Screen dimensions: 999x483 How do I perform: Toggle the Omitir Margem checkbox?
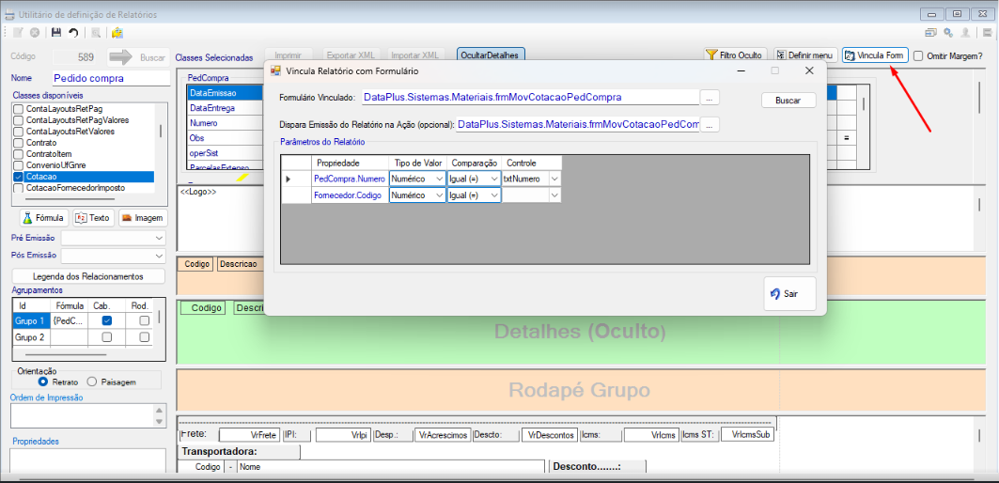918,55
